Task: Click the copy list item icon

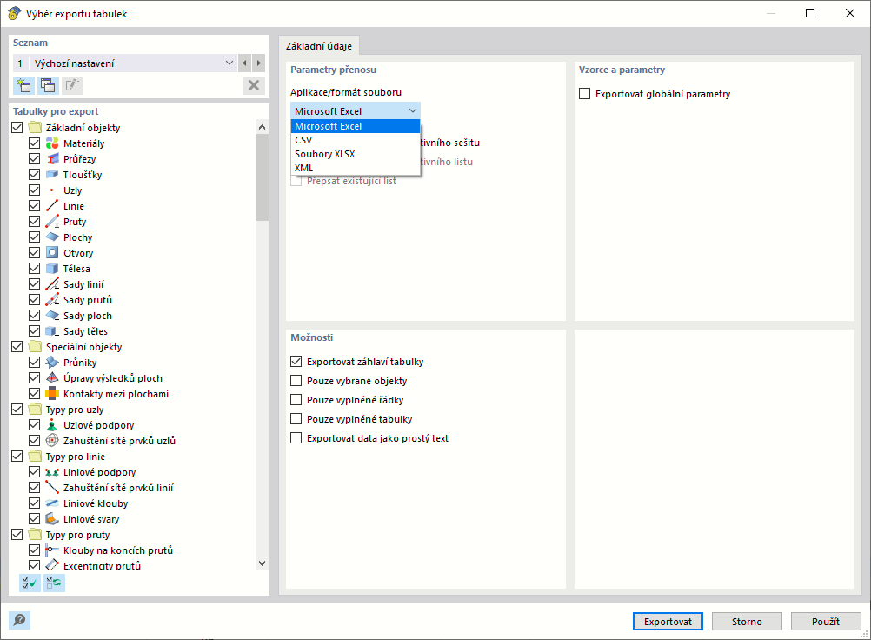Action: coord(48,84)
